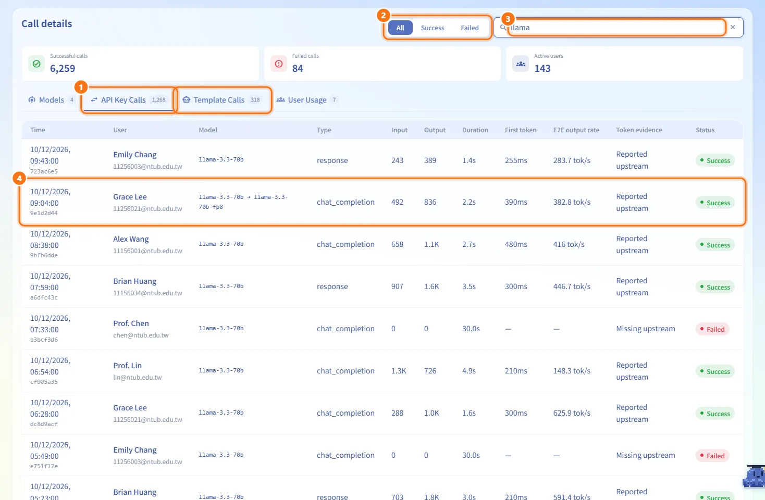The image size is (765, 500).
Task: Sort by E2E output rate header
Action: 576,130
